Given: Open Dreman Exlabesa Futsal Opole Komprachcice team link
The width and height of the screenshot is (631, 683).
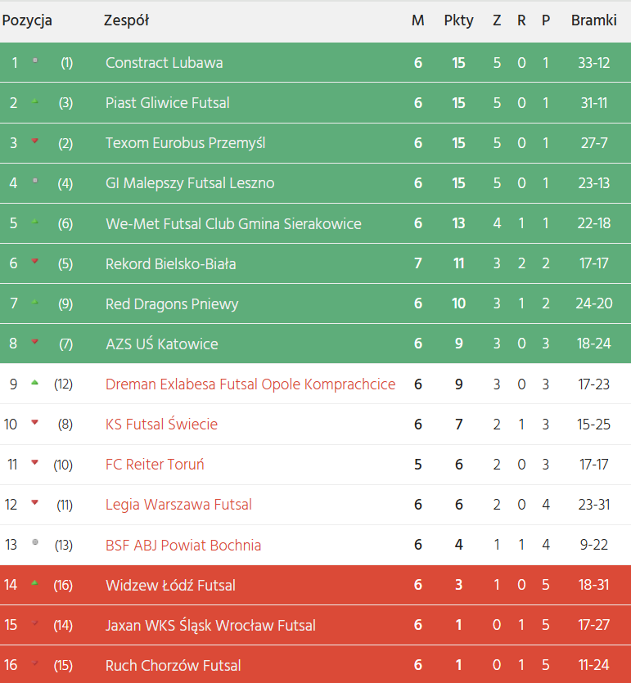Looking at the screenshot, I should [x=250, y=384].
